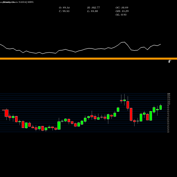Click the end point of the white indicator line
This screenshot has height=177, width=177.
tap(161, 44)
